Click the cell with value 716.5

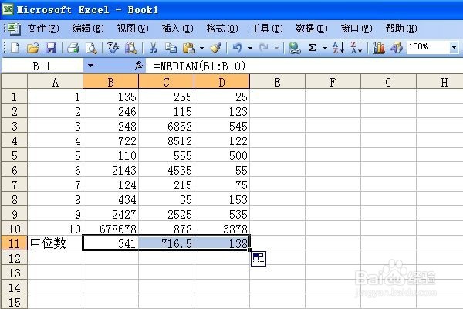coord(166,243)
